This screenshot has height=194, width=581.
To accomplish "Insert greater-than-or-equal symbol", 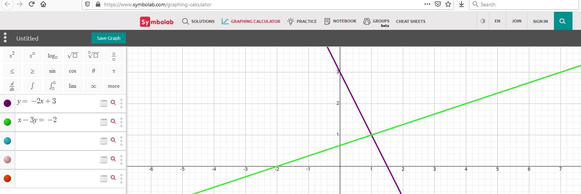I will [32, 71].
